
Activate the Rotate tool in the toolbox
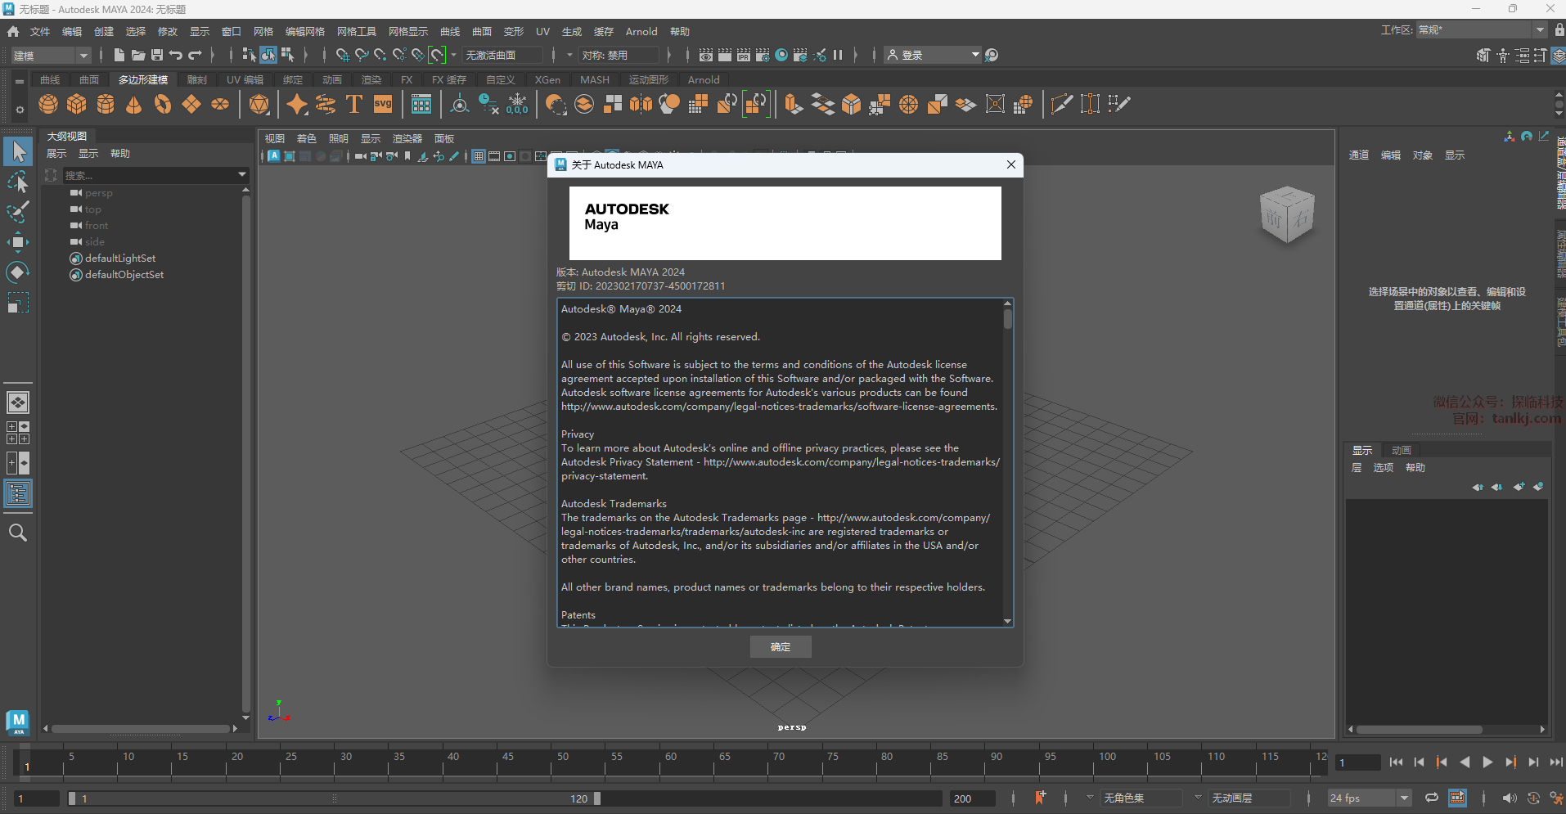17,272
